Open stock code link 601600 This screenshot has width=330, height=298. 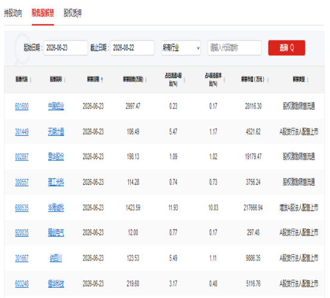pos(21,106)
